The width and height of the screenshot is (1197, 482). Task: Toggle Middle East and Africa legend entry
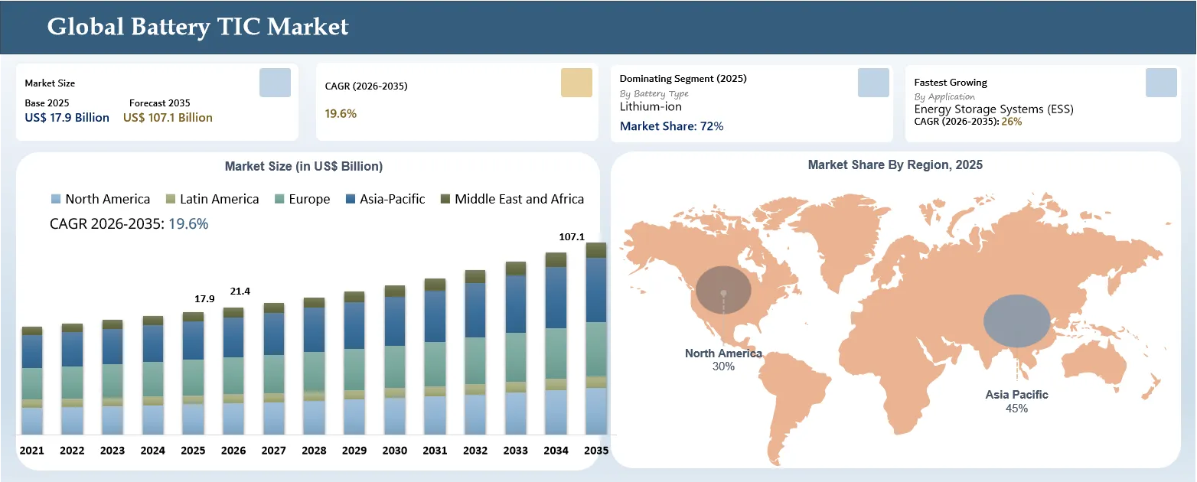512,199
